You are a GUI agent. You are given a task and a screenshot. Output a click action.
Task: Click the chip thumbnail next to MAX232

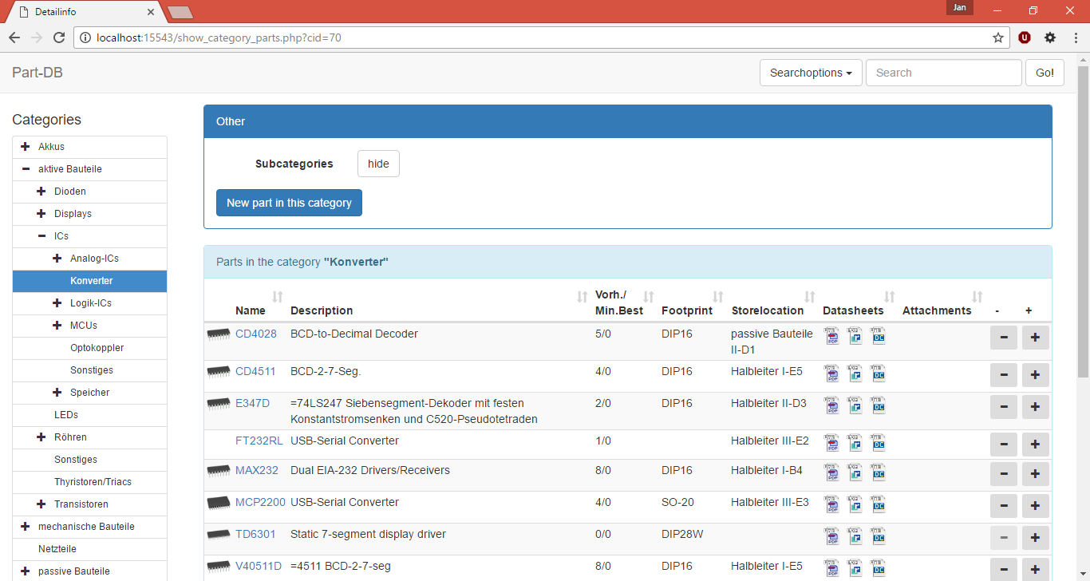[x=219, y=470]
